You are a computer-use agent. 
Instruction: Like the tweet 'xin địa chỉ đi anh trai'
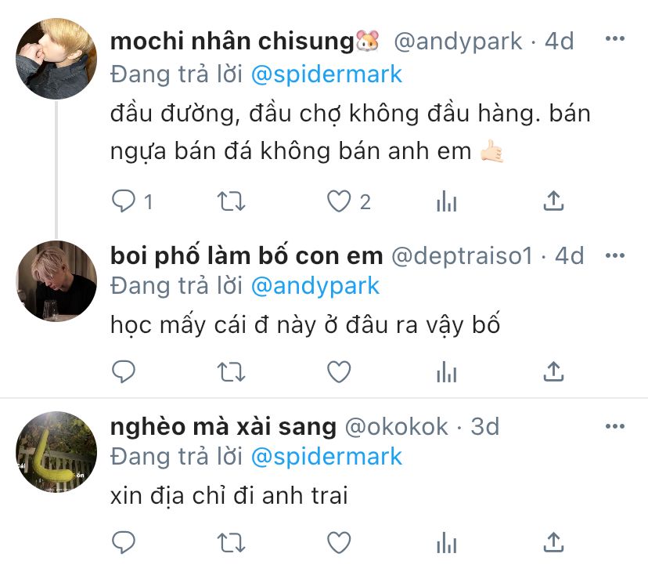(x=339, y=542)
